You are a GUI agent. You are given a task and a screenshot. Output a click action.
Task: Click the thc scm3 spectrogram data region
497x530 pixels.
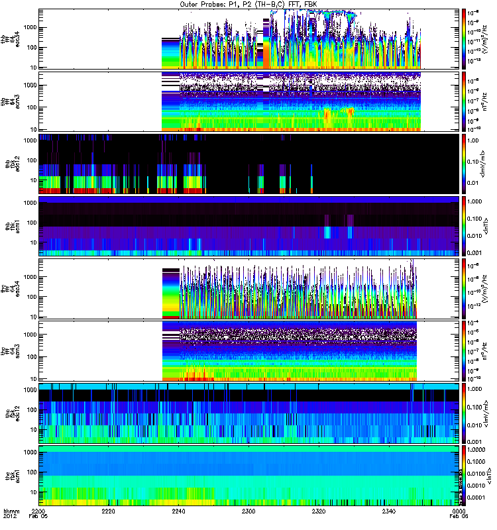point(290,351)
